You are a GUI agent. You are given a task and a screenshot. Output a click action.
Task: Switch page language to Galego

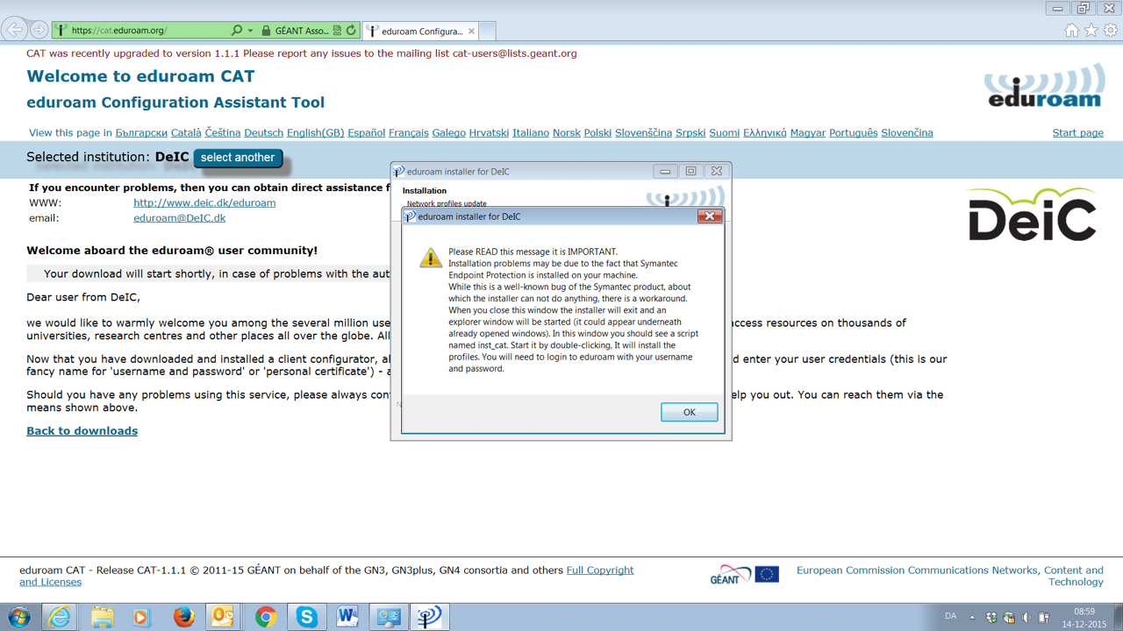point(449,133)
